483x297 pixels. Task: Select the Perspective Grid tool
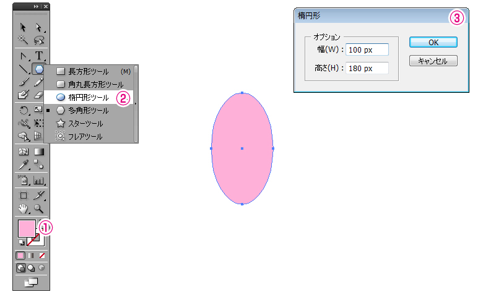(38, 136)
